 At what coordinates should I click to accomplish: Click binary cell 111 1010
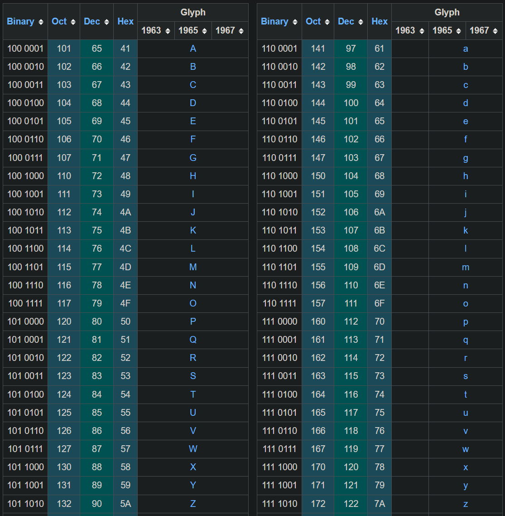tap(279, 504)
